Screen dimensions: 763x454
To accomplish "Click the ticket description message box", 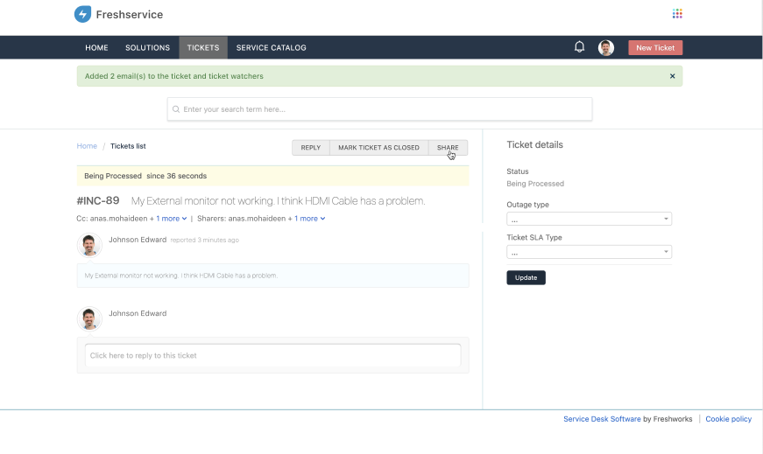I will 272,276.
